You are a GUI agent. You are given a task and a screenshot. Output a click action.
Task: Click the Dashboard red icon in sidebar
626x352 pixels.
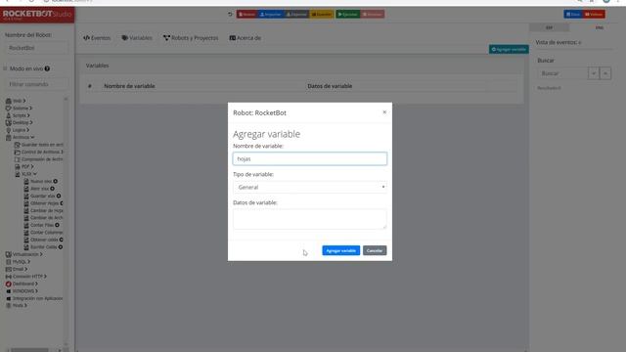(x=9, y=284)
